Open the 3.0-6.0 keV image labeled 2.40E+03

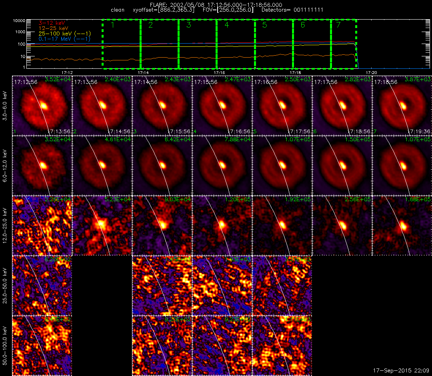102,106
